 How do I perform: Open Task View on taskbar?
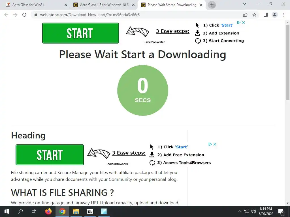coord(34,211)
